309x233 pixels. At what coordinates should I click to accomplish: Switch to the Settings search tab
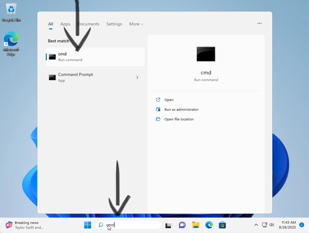(114, 24)
